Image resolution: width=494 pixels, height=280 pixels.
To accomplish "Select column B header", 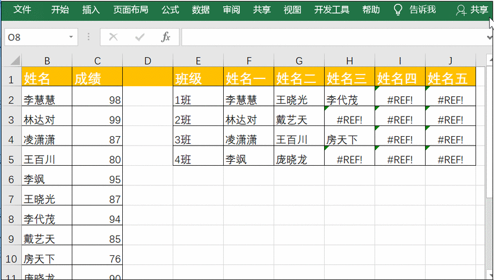I will click(x=47, y=60).
